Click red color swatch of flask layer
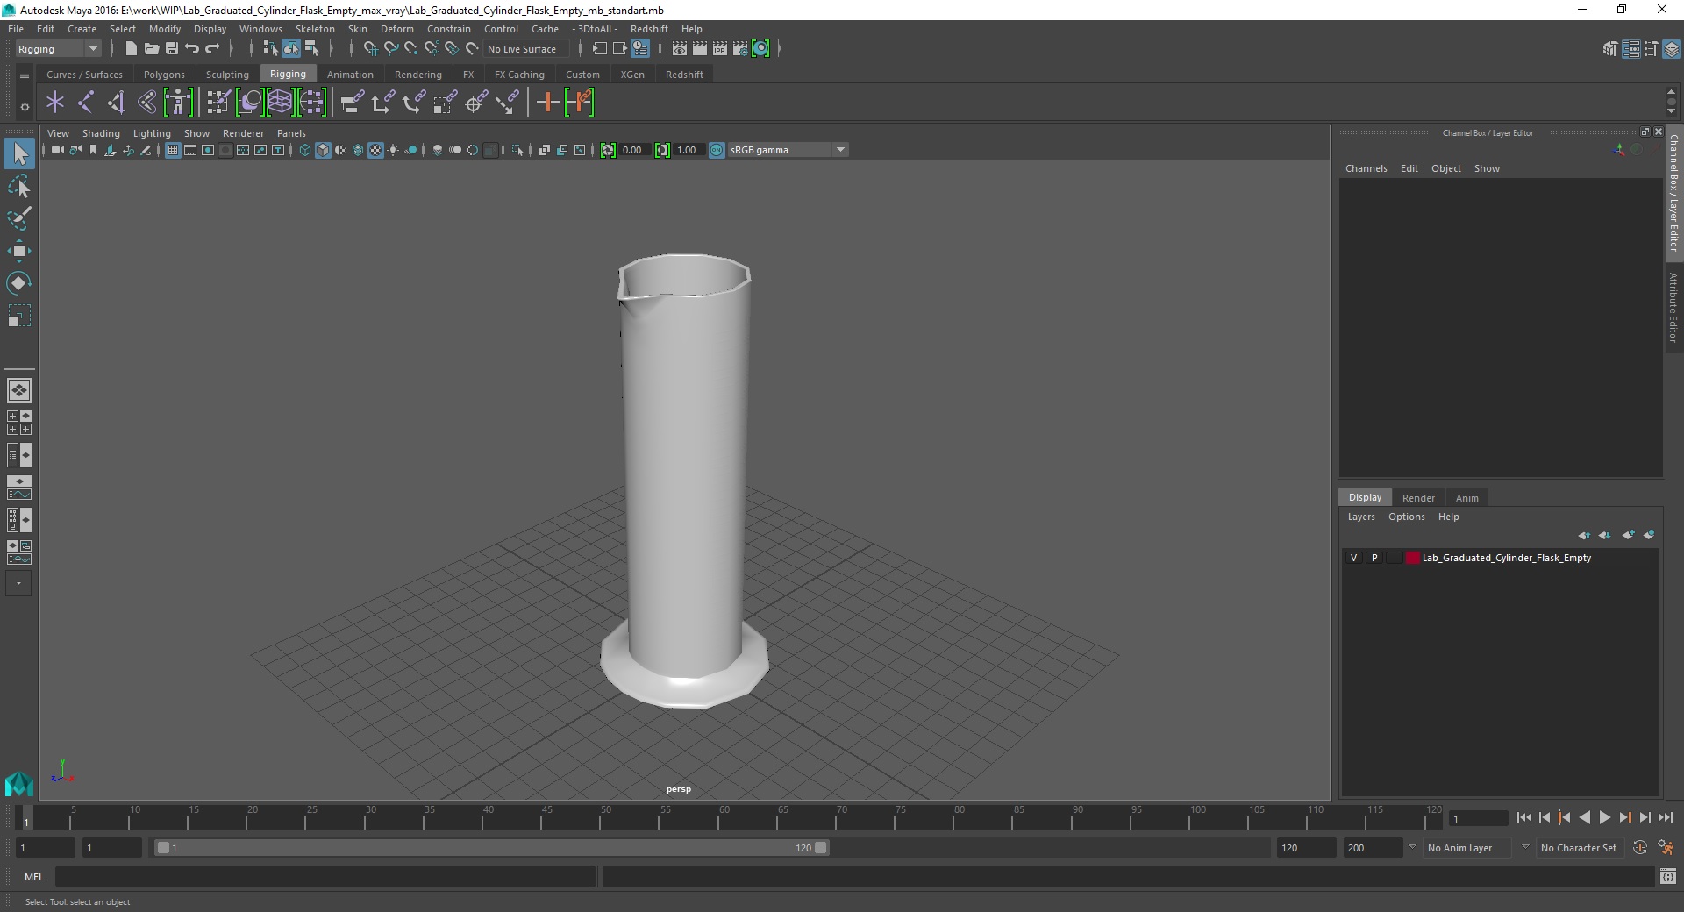The height and width of the screenshot is (912, 1684). point(1412,558)
